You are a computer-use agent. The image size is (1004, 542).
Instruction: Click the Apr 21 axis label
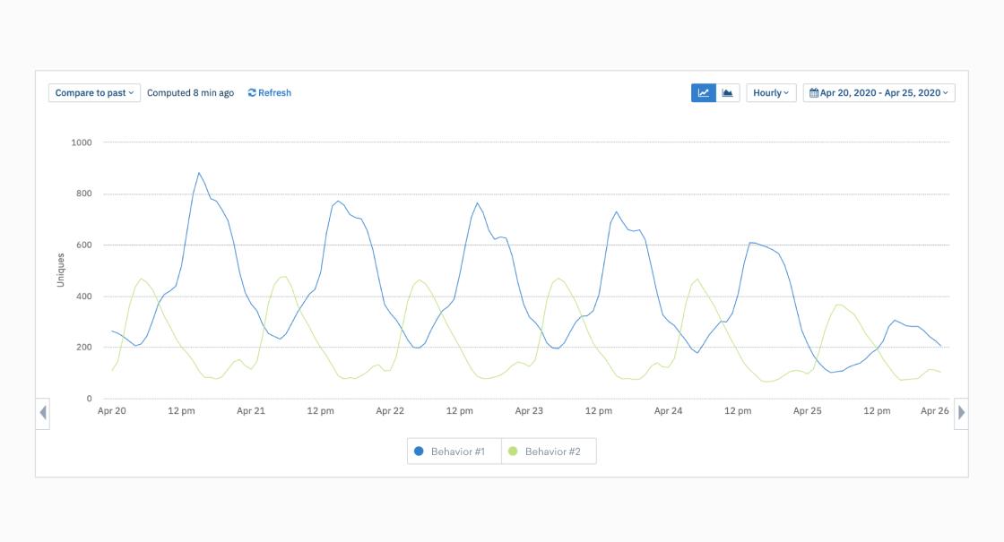pos(250,411)
